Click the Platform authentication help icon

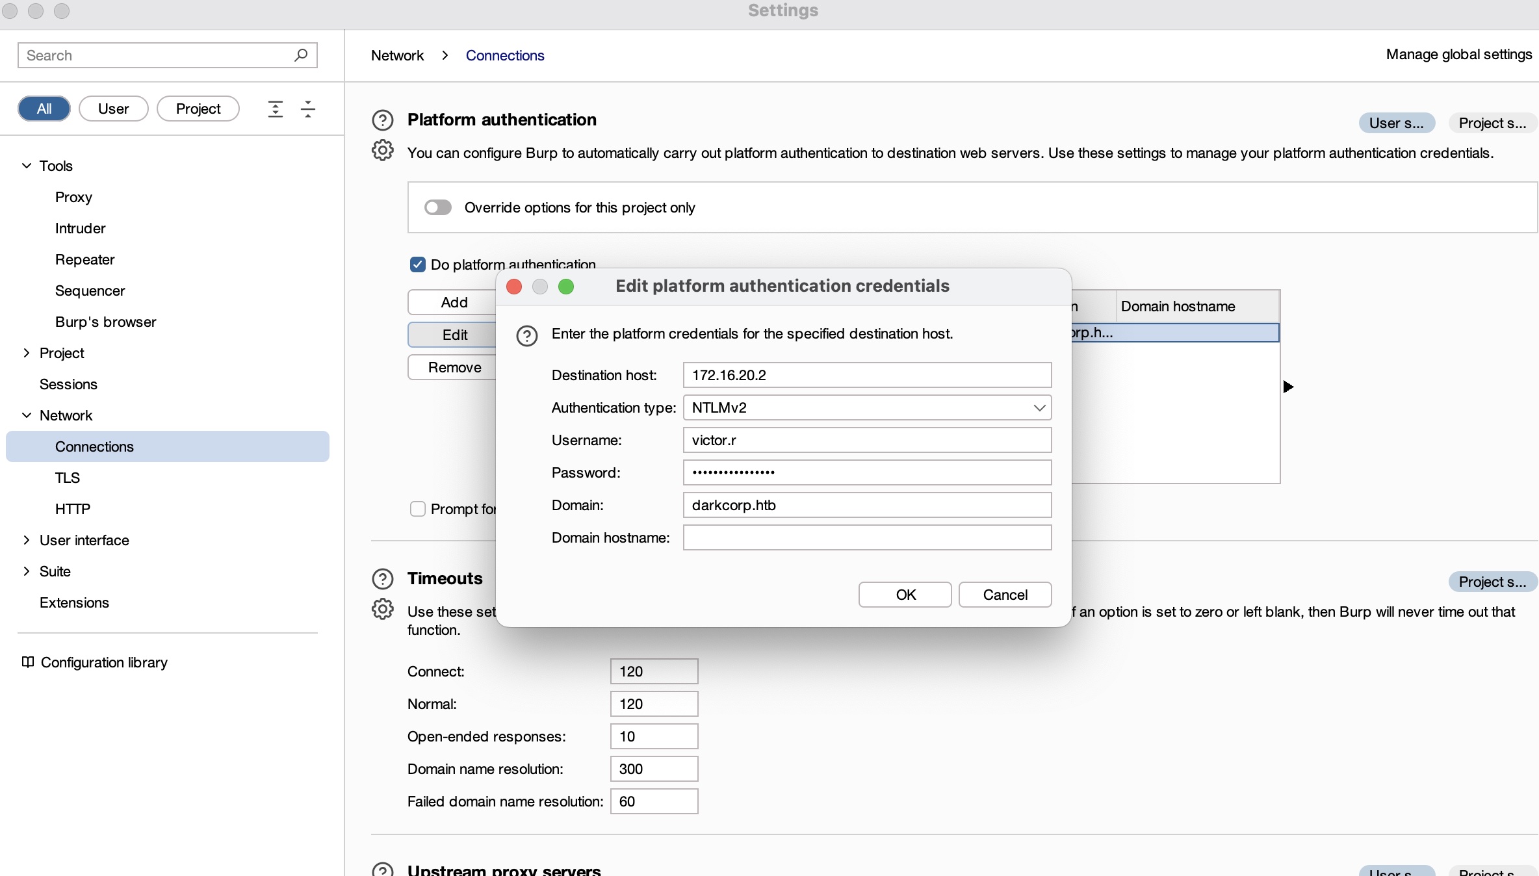(382, 120)
